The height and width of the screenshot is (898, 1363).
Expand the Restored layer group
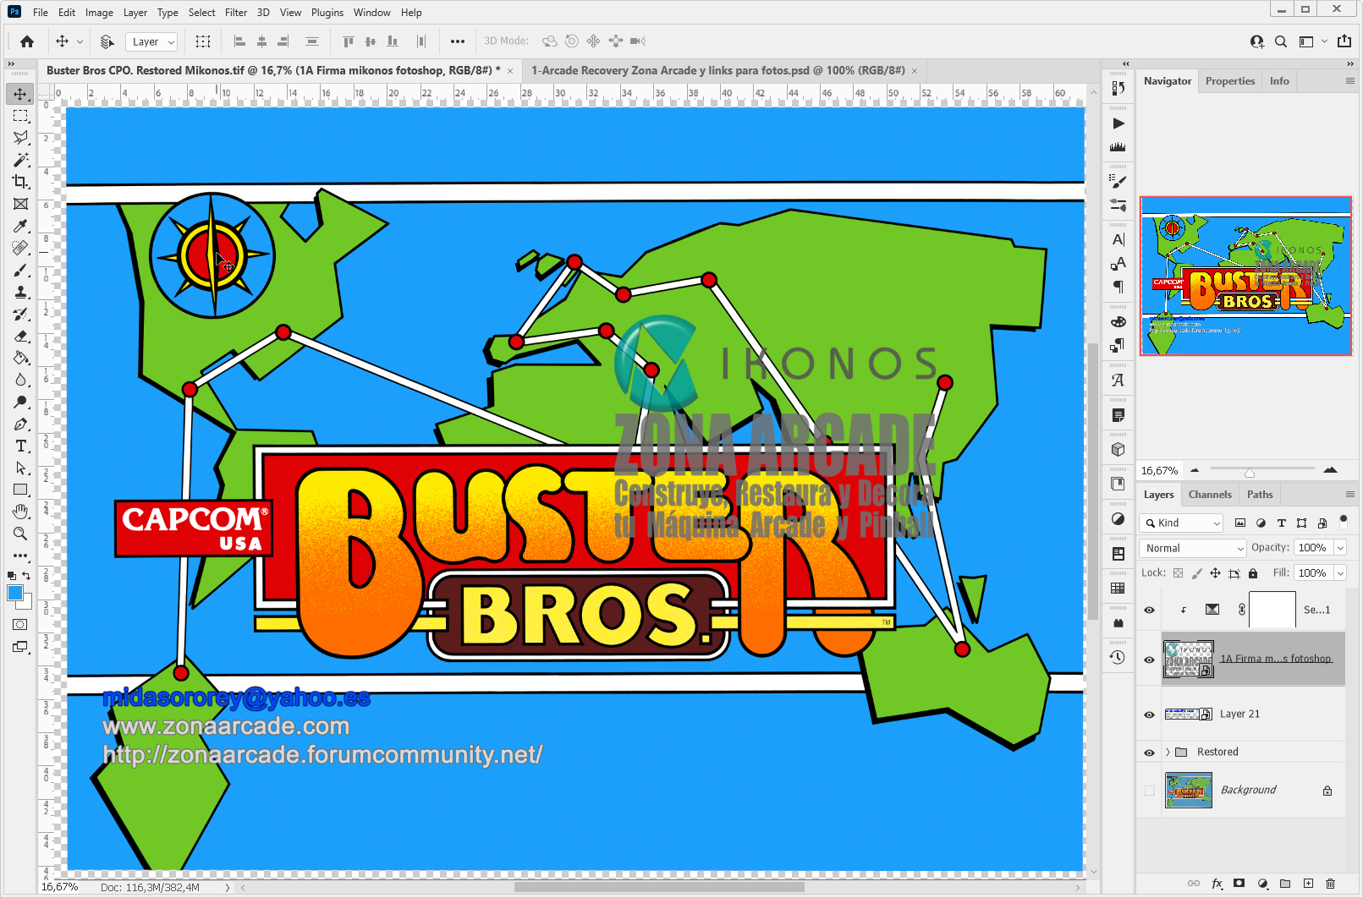point(1168,751)
